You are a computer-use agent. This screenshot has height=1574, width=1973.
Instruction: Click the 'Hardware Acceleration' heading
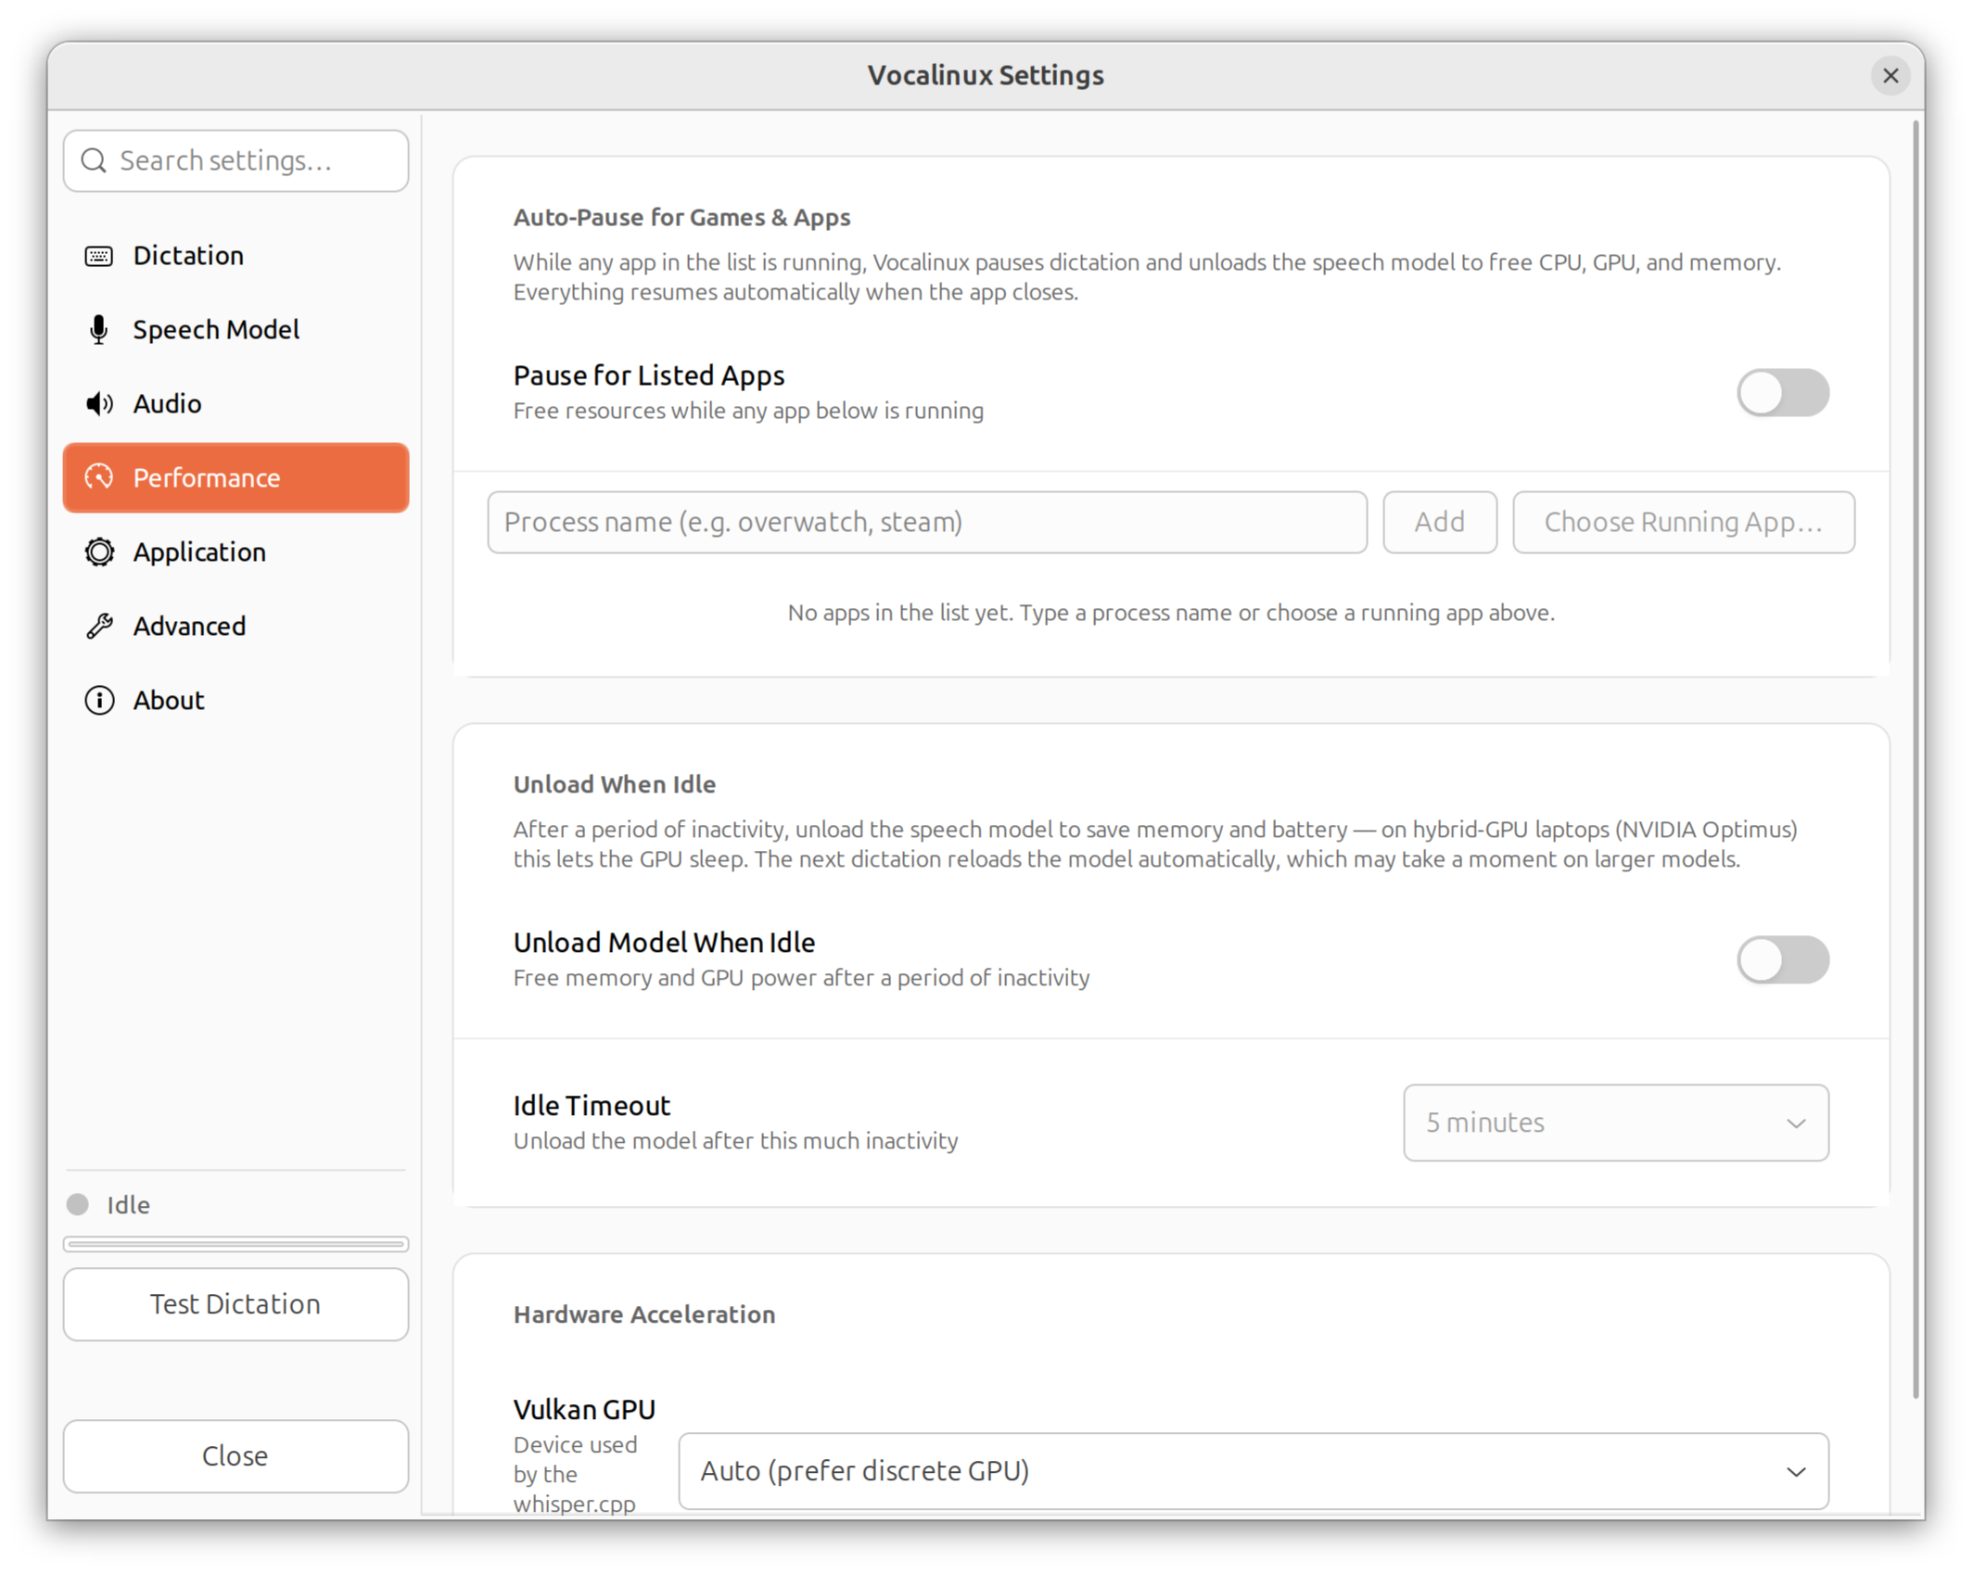pyautogui.click(x=644, y=1315)
